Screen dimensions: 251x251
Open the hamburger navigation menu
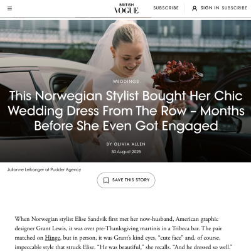click(9, 8)
